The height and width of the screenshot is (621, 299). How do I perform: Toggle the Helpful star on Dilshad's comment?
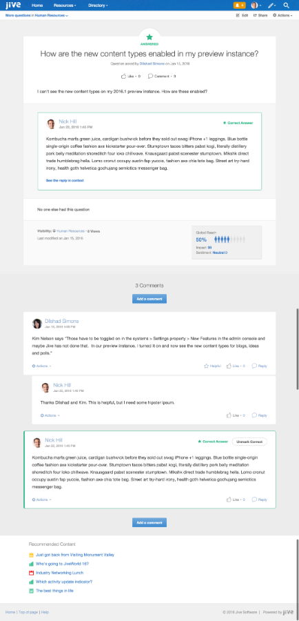[206, 366]
